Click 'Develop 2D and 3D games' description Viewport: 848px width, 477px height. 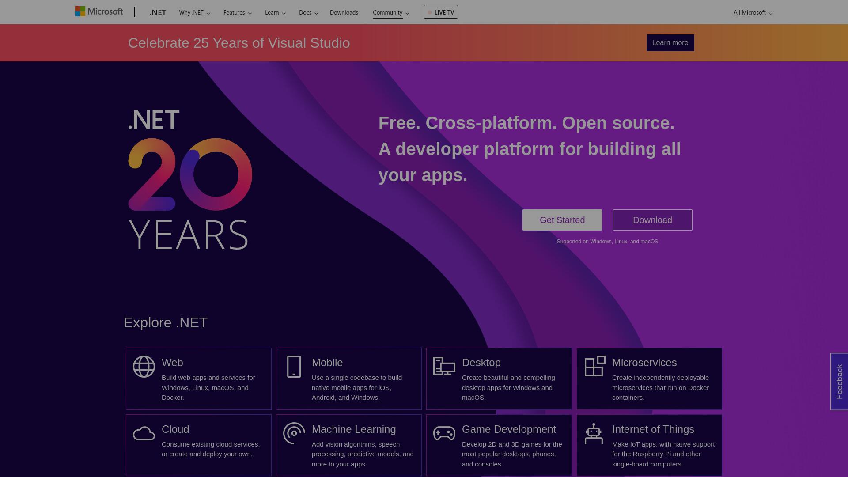pyautogui.click(x=512, y=454)
